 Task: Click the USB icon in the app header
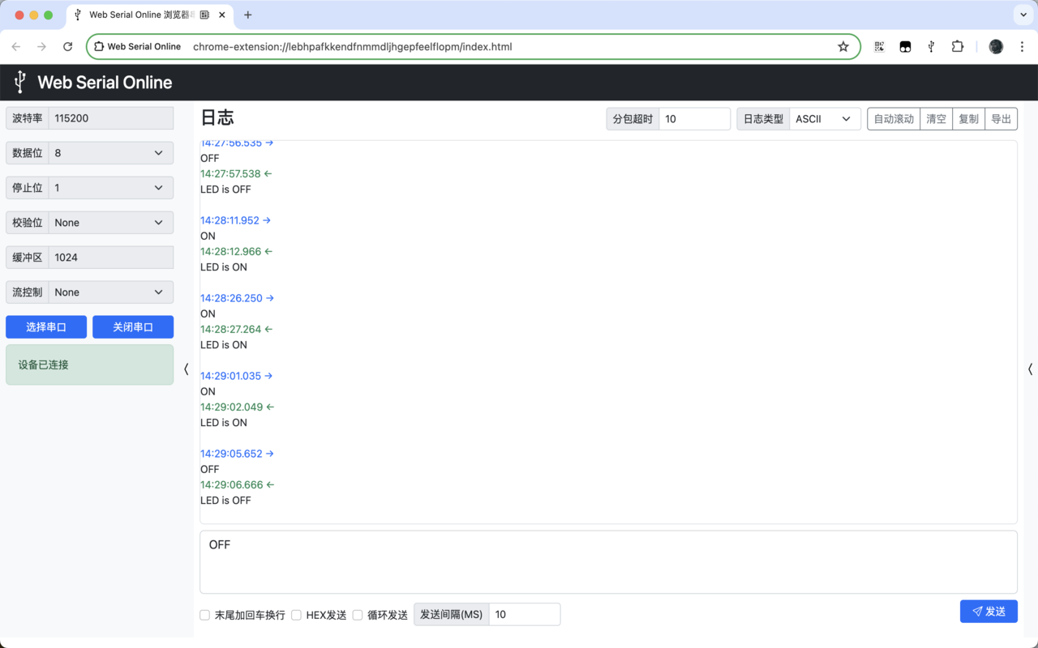pos(19,82)
